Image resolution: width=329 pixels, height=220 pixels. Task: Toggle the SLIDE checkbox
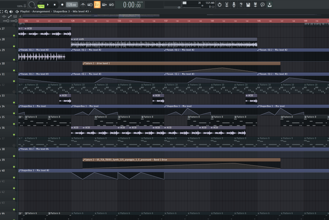(x=16, y=21)
